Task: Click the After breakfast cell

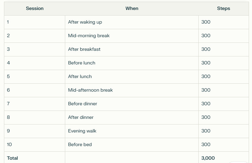Action: click(x=132, y=49)
